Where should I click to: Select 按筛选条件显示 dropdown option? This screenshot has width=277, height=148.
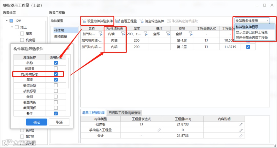tap(255, 27)
